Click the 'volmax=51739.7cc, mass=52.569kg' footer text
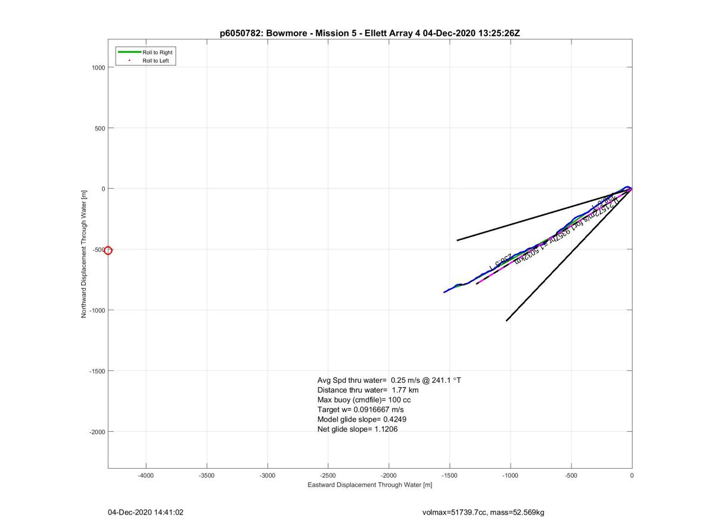Viewport: 715px width, 527px height. 483,512
